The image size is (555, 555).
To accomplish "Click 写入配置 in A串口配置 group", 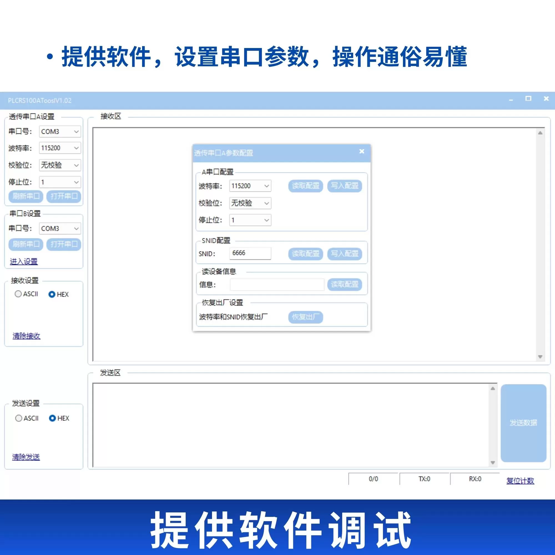I will [x=345, y=186].
